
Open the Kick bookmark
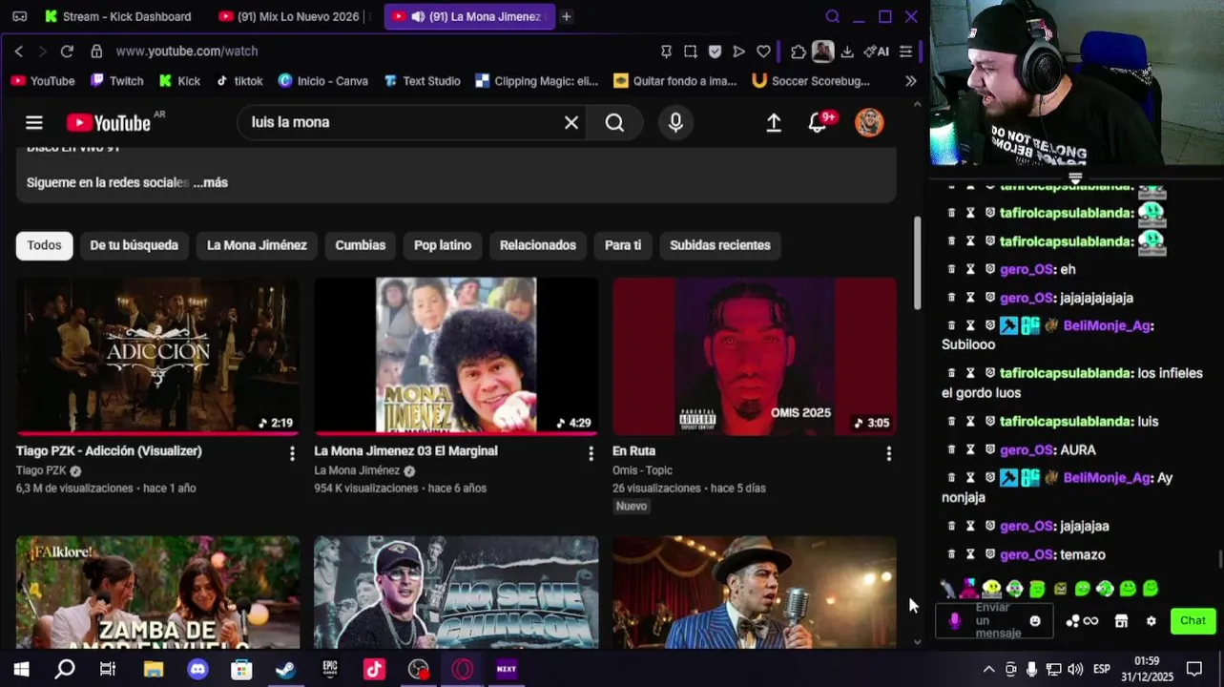click(179, 81)
